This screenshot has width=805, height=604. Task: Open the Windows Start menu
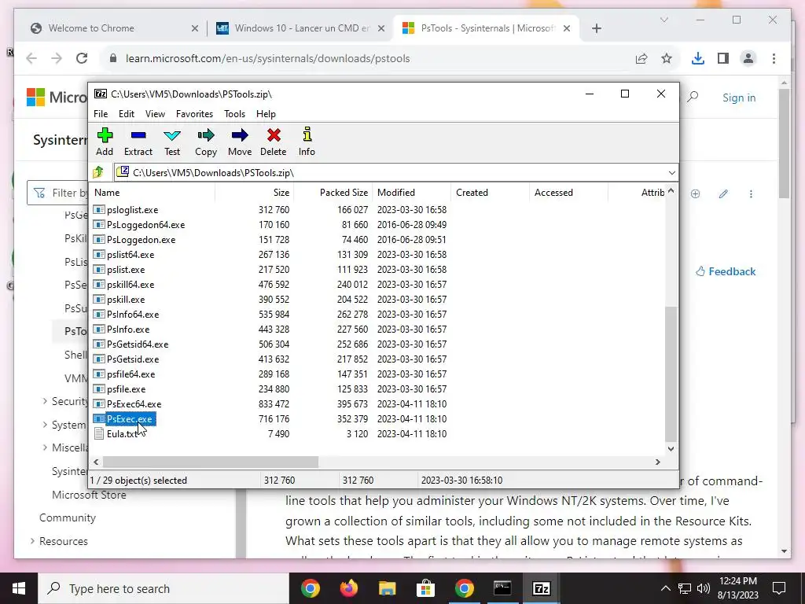[19, 588]
